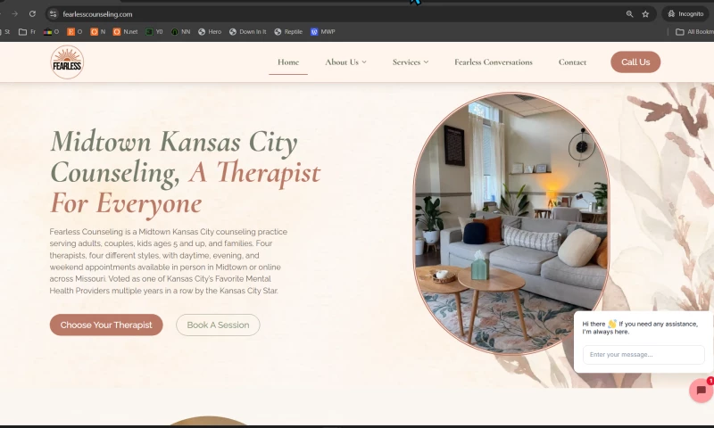714x428 pixels.
Task: Click Book A Session button
Action: (x=218, y=325)
